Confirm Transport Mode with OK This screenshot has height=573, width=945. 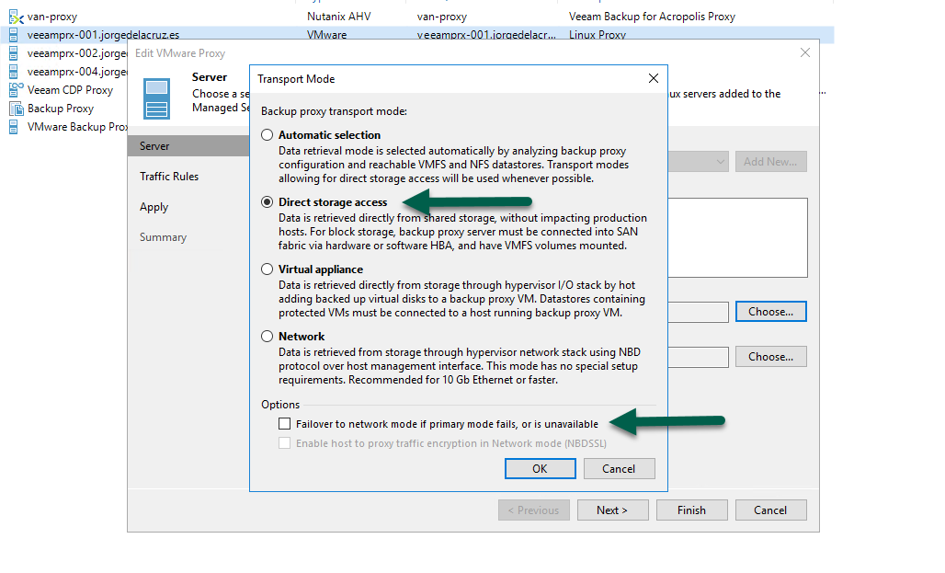540,469
